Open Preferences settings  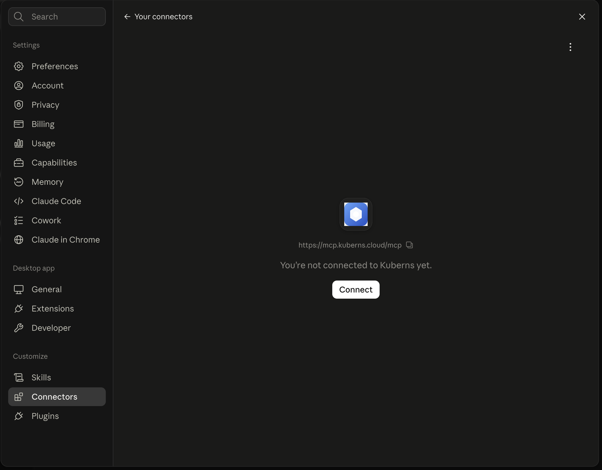point(57,66)
